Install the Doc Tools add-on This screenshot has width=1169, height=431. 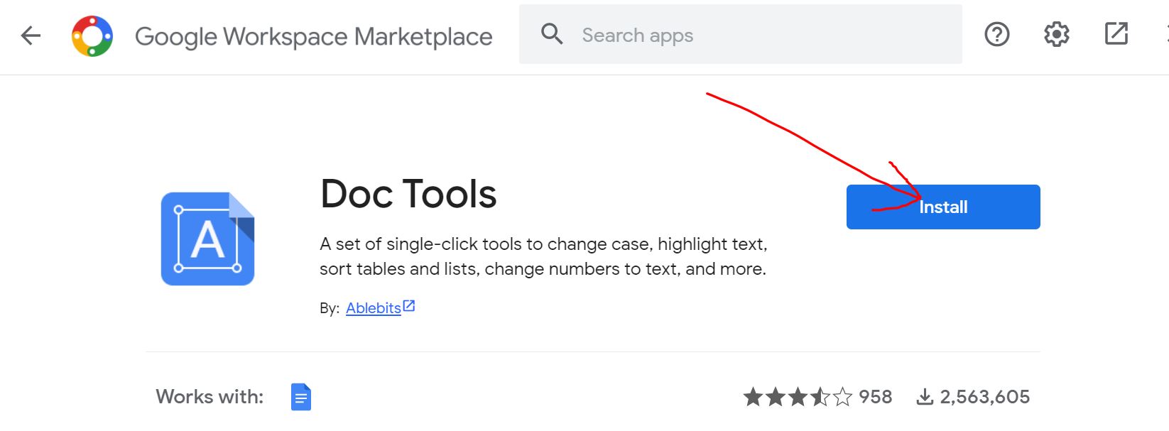943,207
